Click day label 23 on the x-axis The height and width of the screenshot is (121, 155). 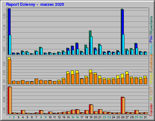tap(109, 117)
